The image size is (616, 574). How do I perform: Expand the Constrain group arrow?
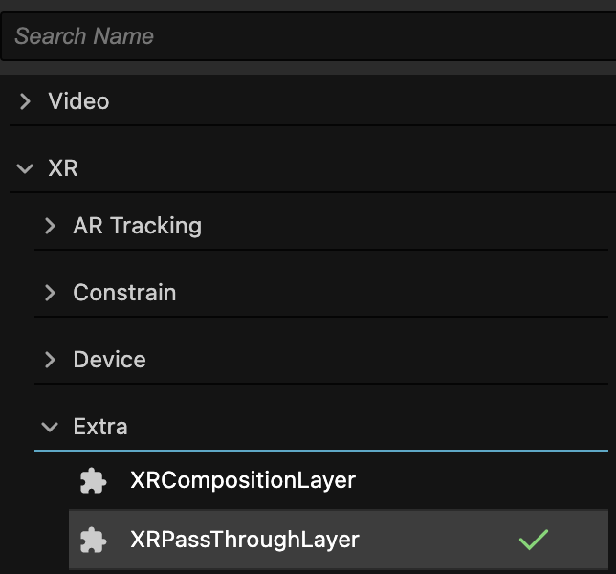(x=50, y=293)
